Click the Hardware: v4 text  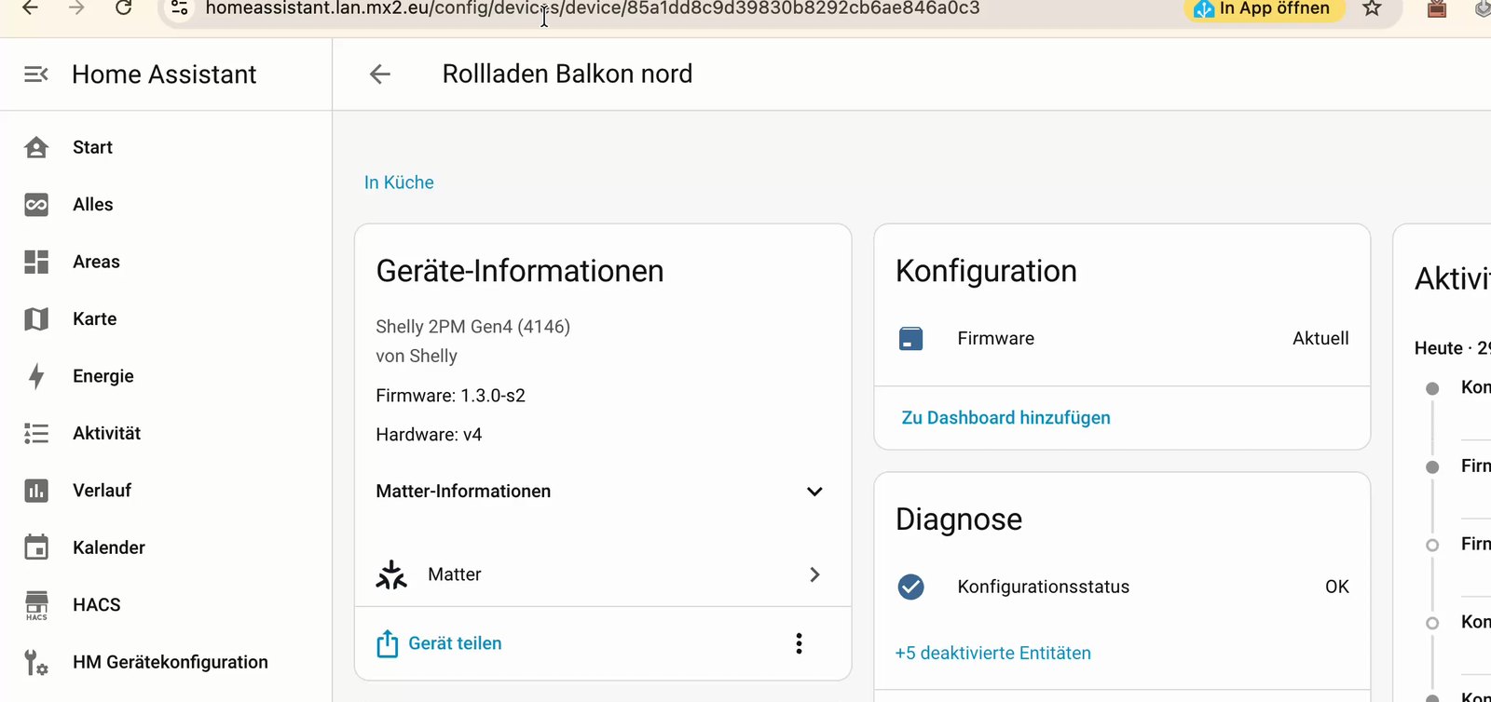click(429, 435)
